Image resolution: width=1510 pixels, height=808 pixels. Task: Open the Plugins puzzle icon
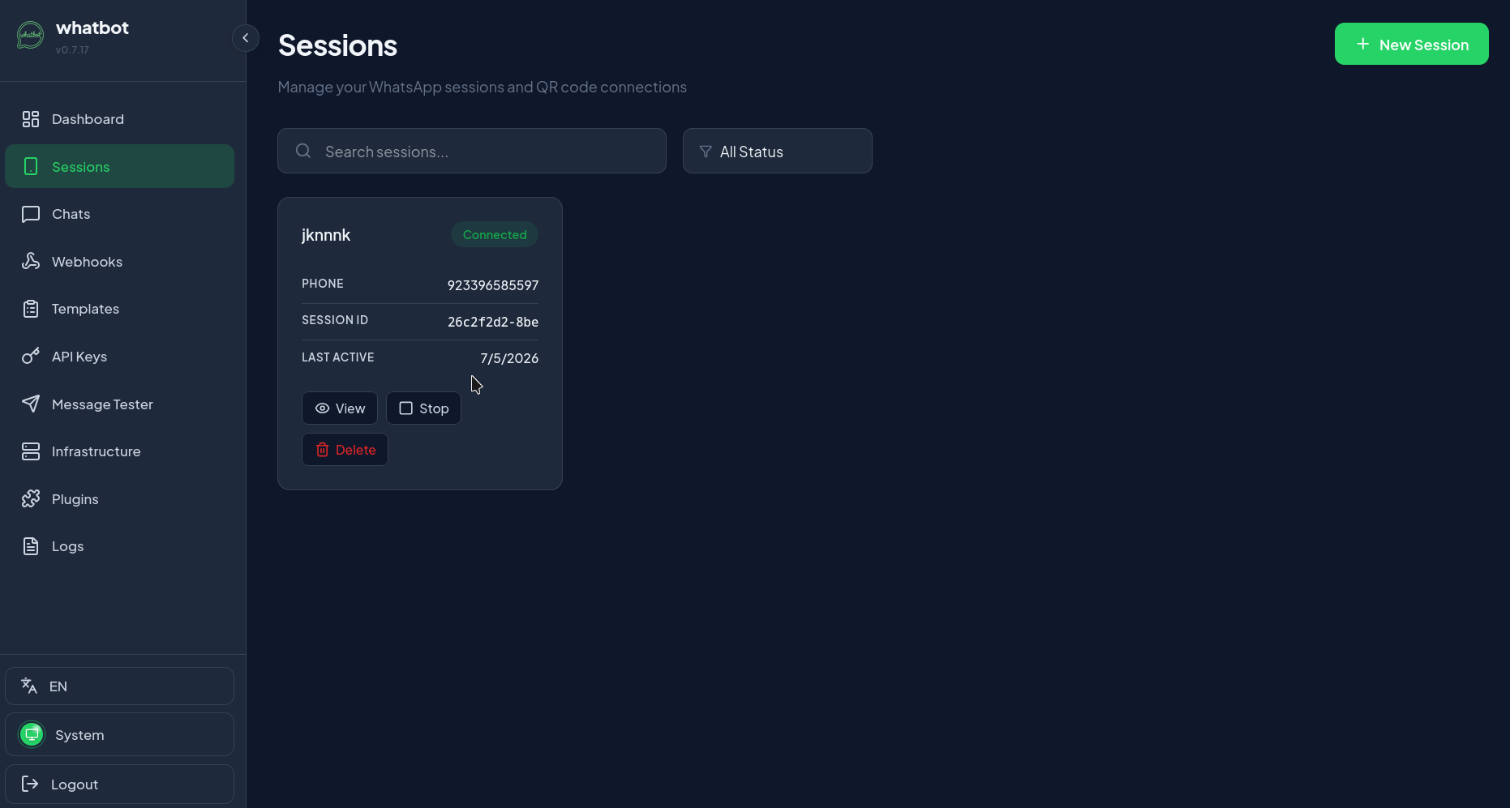[x=31, y=498]
